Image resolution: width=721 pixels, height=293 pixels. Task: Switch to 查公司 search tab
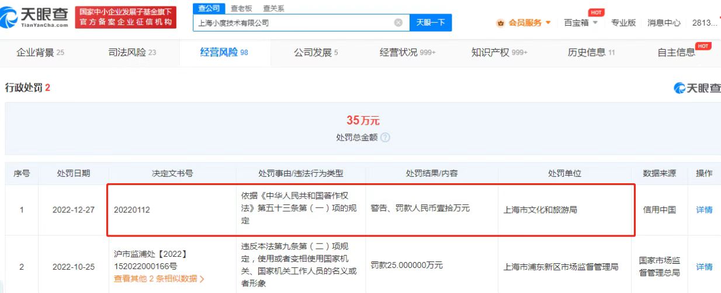[x=209, y=8]
